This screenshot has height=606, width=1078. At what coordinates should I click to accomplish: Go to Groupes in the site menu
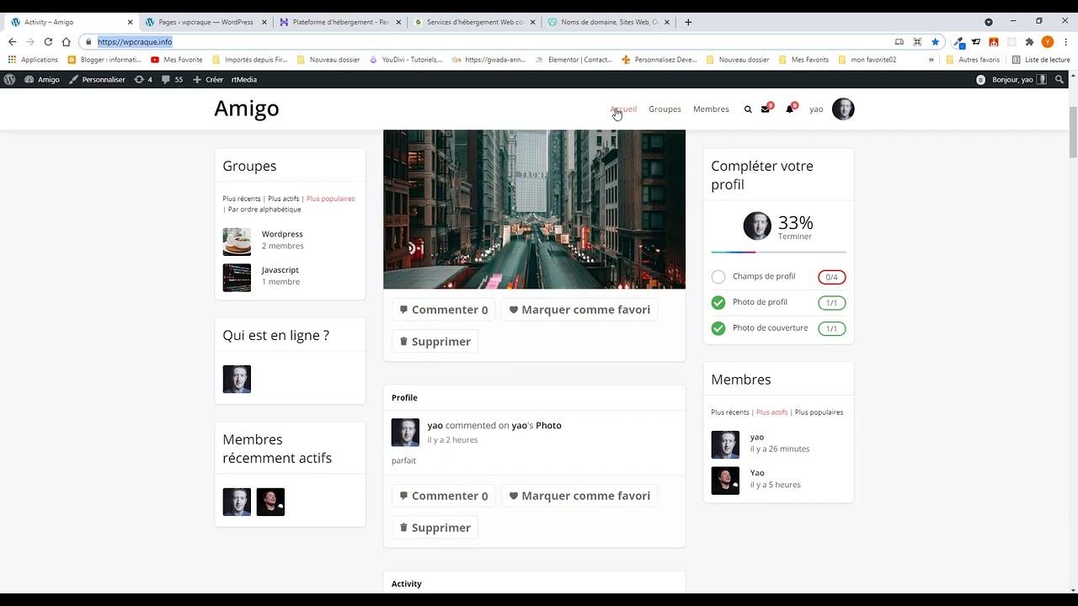(664, 109)
